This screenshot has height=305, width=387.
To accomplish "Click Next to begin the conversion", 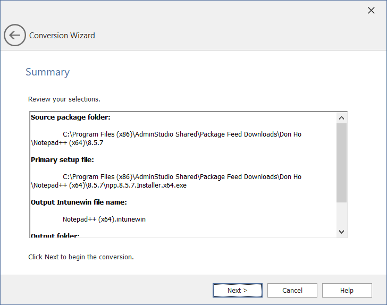I will (237, 290).
